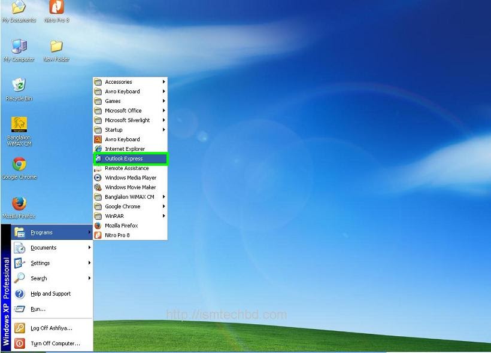Open WinRAR program group
This screenshot has width=491, height=353.
[x=131, y=216]
